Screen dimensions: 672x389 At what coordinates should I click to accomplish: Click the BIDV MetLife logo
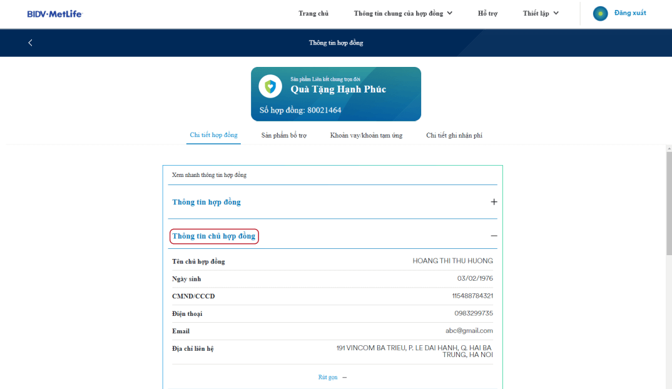tap(54, 14)
